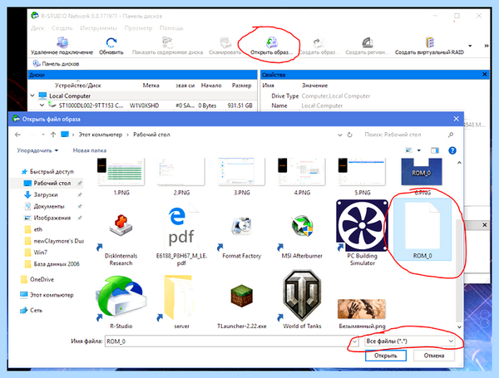Open recent locations dropdown arrow

pos(43,135)
